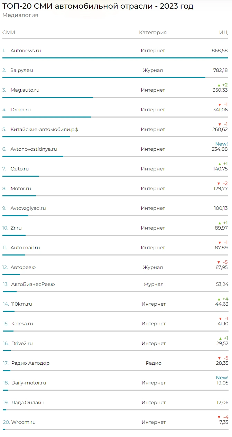The width and height of the screenshot is (232, 437).
Task: Click the Категория column header
Action: [153, 32]
